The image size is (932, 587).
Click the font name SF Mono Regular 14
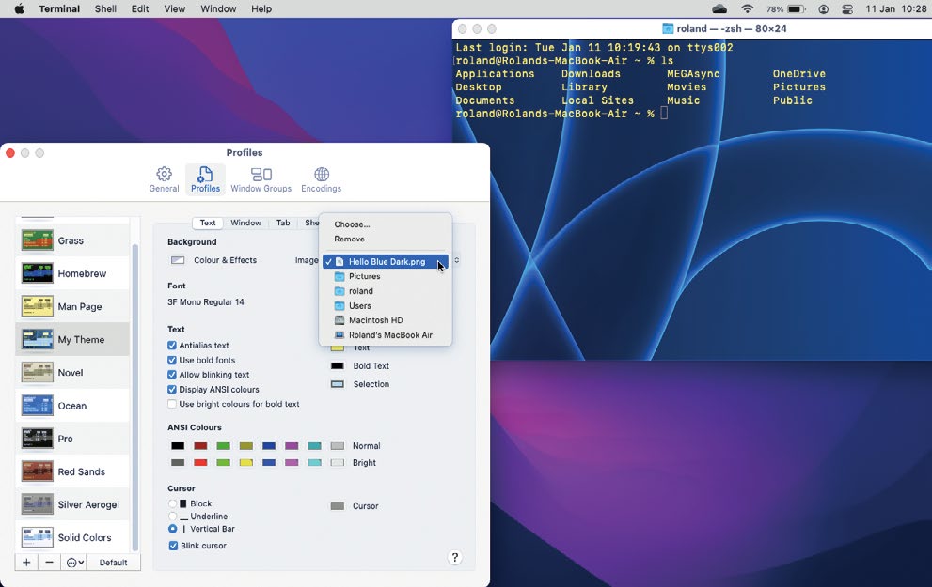(206, 302)
